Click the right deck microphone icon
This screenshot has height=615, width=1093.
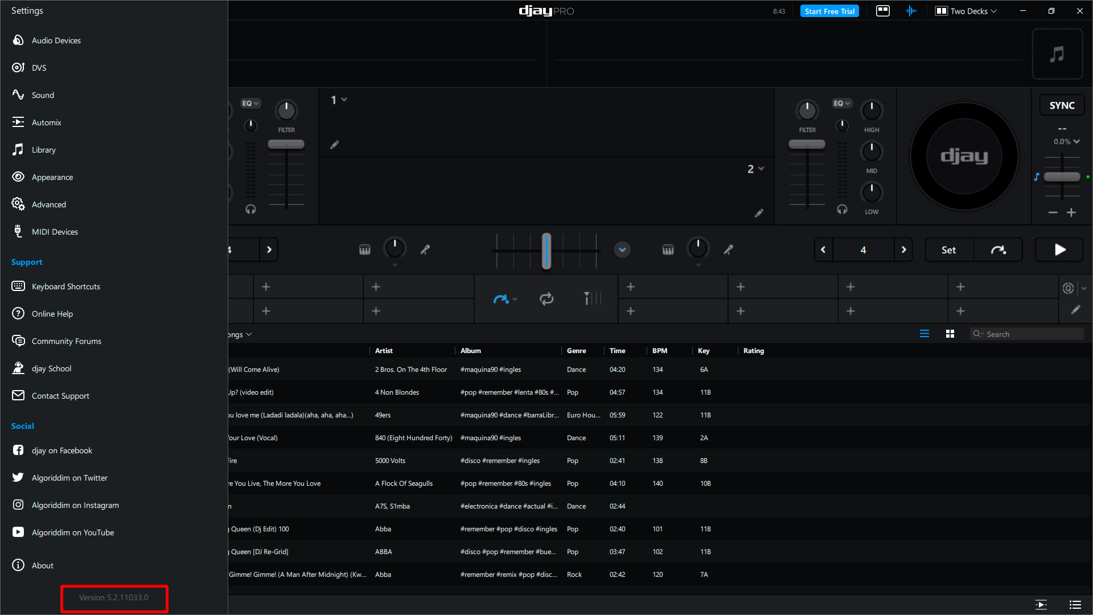pyautogui.click(x=728, y=250)
